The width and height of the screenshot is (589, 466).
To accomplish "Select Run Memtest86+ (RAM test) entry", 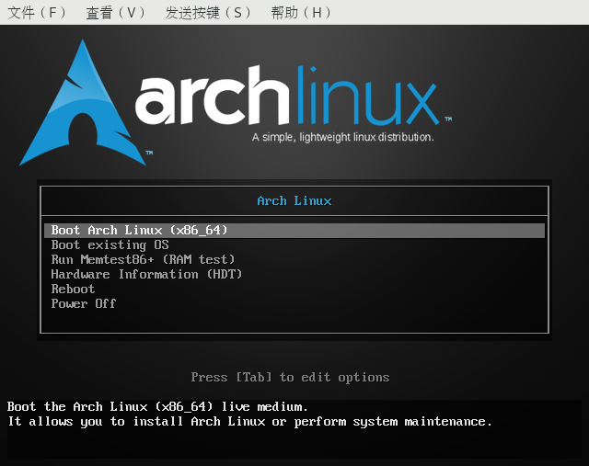I will [x=143, y=259].
